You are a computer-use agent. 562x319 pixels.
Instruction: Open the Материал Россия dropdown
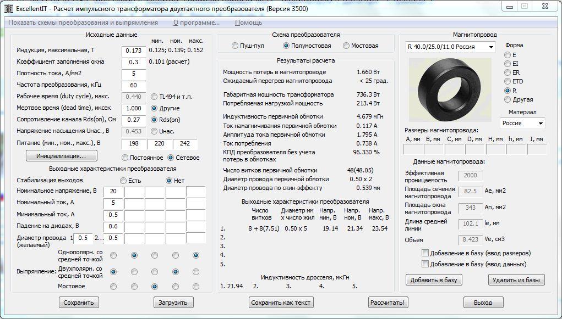pyautogui.click(x=522, y=123)
